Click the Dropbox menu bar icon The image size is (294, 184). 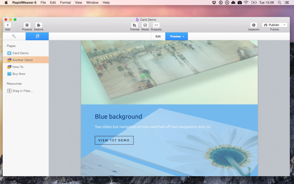(x=214, y=2)
